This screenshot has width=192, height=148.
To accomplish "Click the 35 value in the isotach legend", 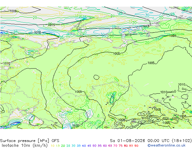I will pos(79,146).
